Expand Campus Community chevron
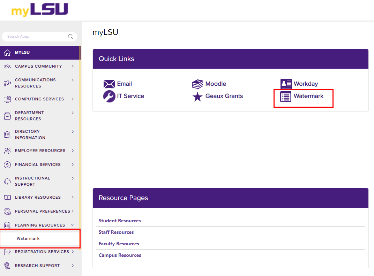Image resolution: width=374 pixels, height=276 pixels. tap(73, 66)
